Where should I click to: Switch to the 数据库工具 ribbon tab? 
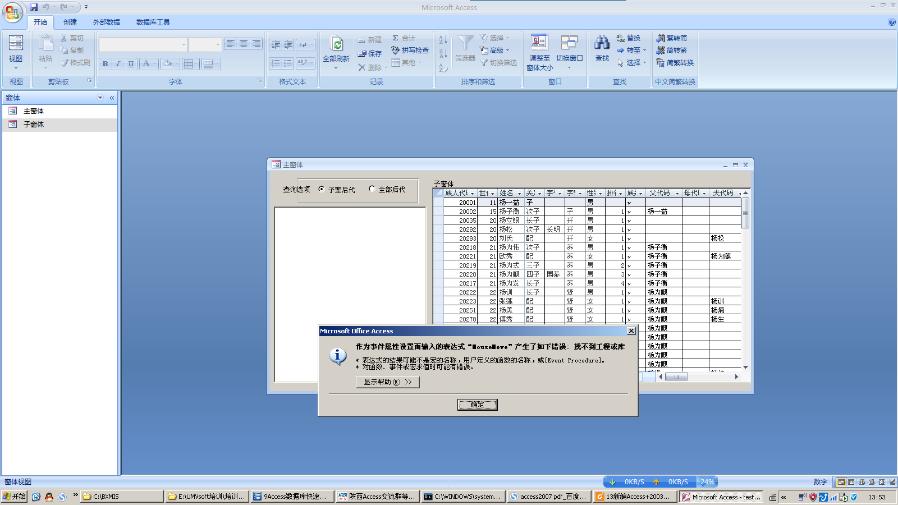[153, 22]
